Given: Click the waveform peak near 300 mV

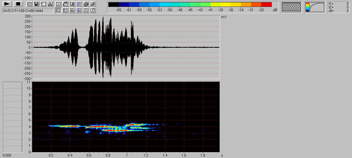Looking at the screenshot, I should click(103, 17).
